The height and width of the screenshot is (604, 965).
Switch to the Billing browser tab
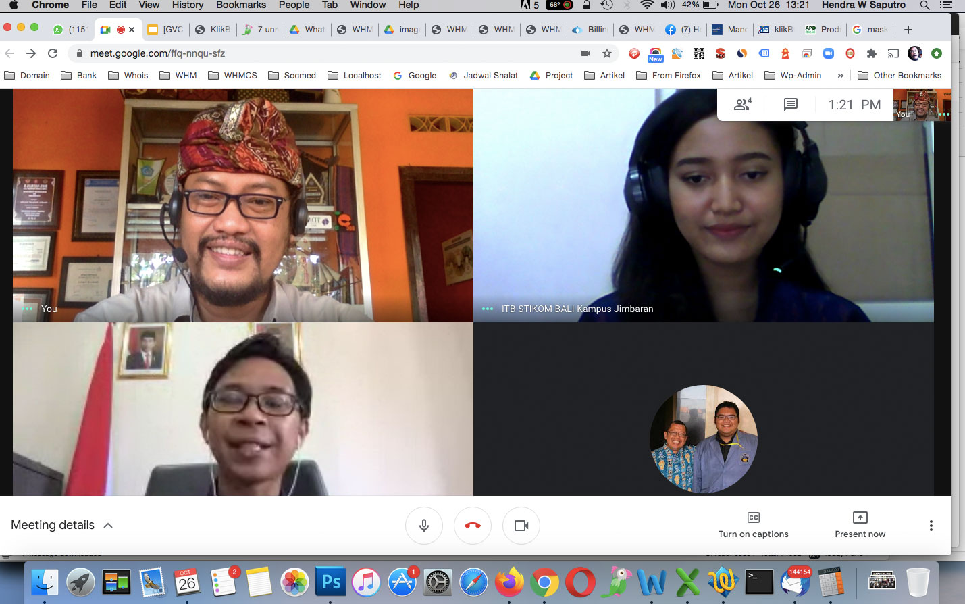[x=590, y=30]
